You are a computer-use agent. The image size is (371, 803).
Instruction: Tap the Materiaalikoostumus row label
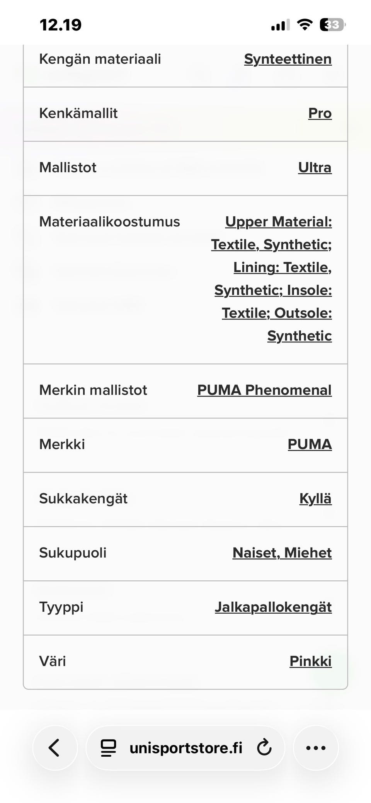(109, 222)
